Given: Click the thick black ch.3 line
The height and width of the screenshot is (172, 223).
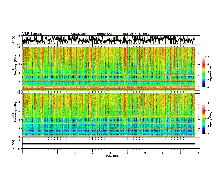Looking at the screenshot, I should tap(109, 144).
